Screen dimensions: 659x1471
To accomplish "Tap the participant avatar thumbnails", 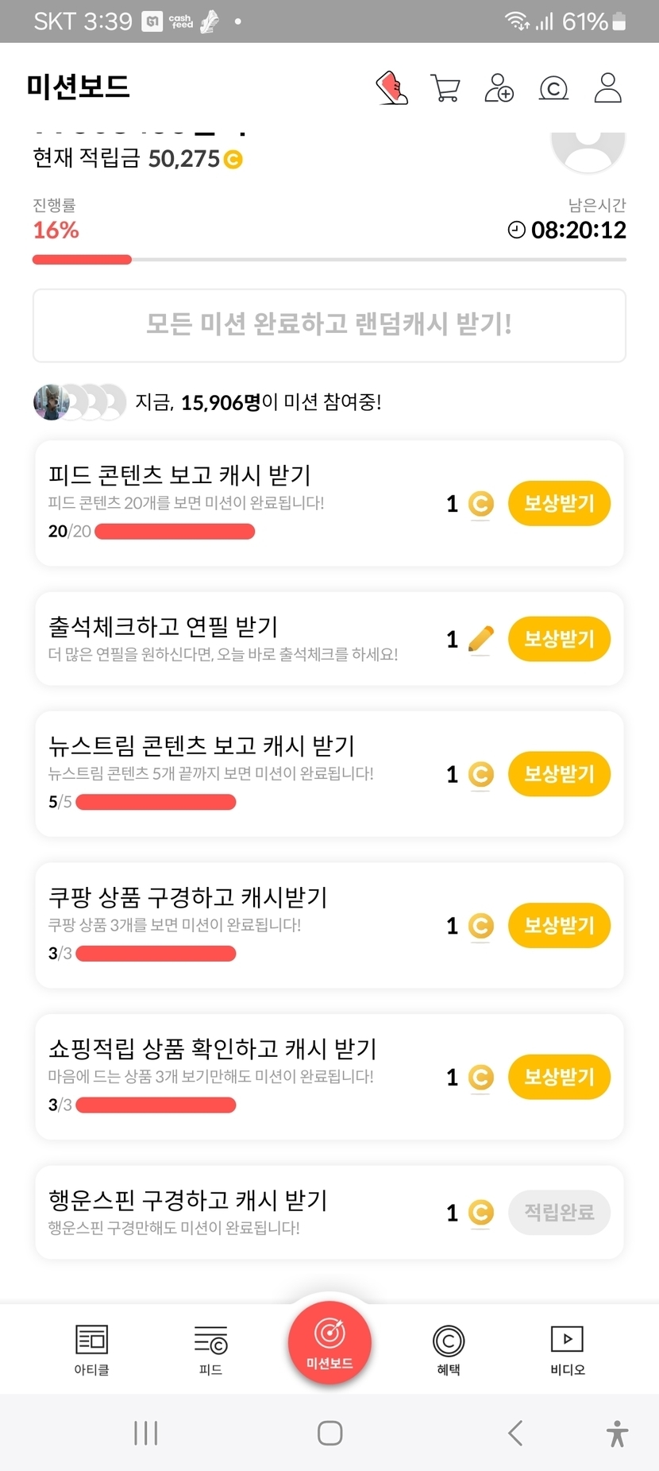I will (79, 402).
